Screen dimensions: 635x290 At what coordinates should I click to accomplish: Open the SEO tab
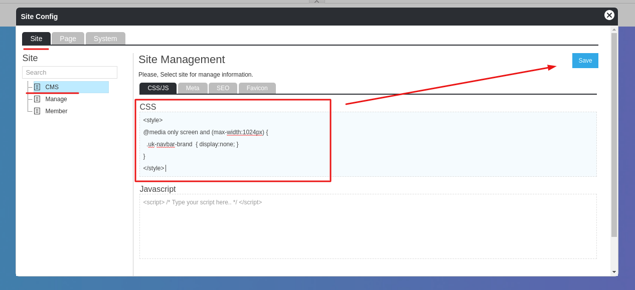tap(223, 88)
